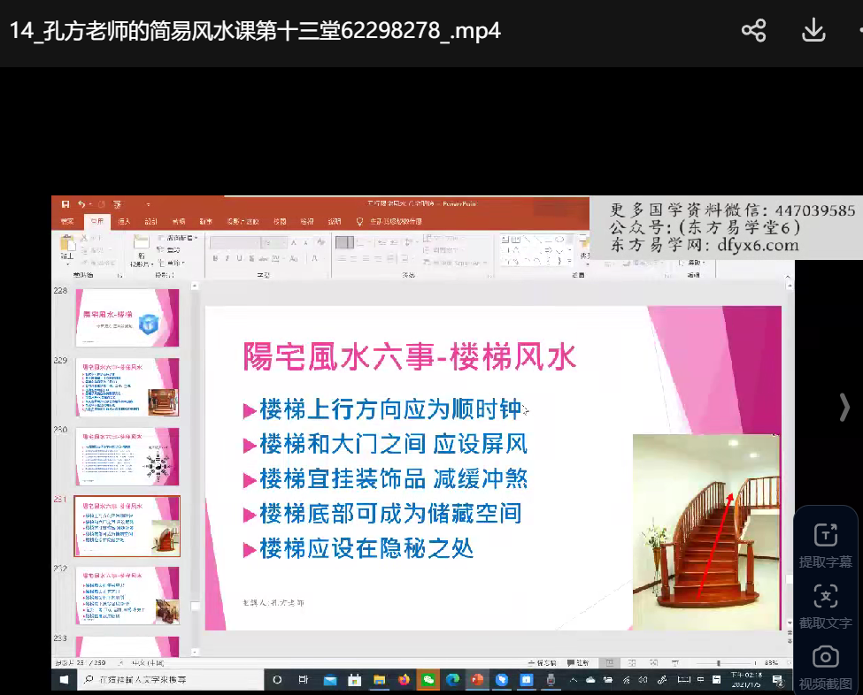This screenshot has width=863, height=695.
Task: Toggle italic formatting in the ribbon
Action: click(227, 258)
